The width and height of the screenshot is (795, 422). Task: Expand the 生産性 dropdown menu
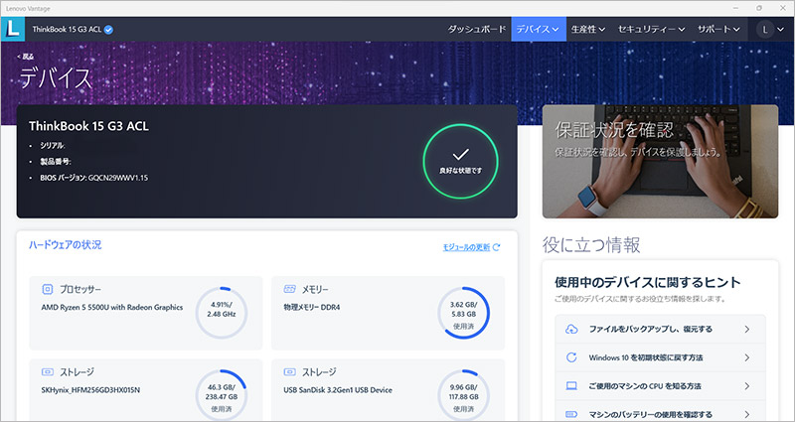(588, 30)
